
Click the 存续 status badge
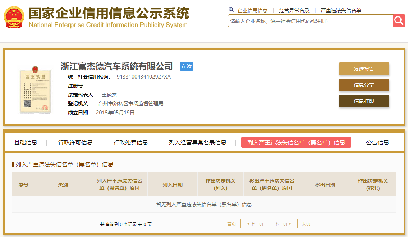pos(187,66)
